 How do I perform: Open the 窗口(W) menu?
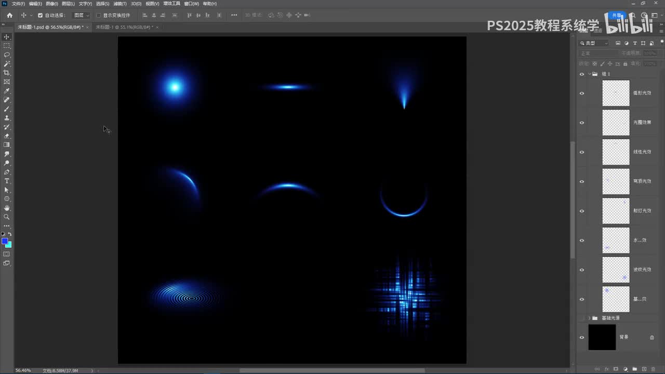192,4
